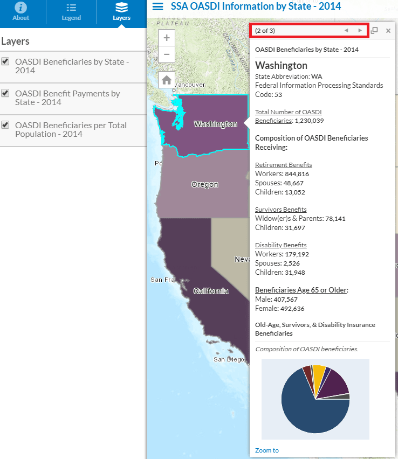The image size is (398, 459).
Task: Show next feature in popup
Action: (360, 31)
